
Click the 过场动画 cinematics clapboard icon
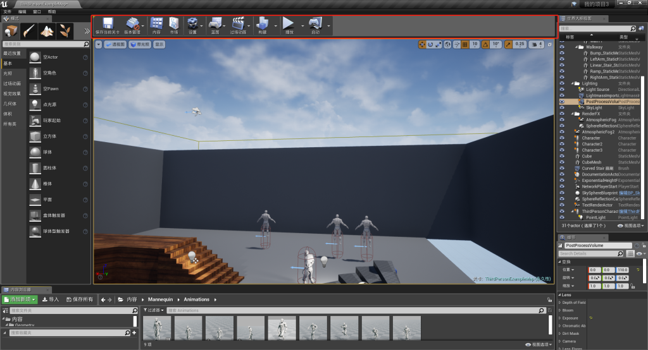click(238, 24)
